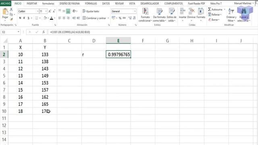Click the text orientation icon
The image size is (258, 145).
click(x=74, y=11)
